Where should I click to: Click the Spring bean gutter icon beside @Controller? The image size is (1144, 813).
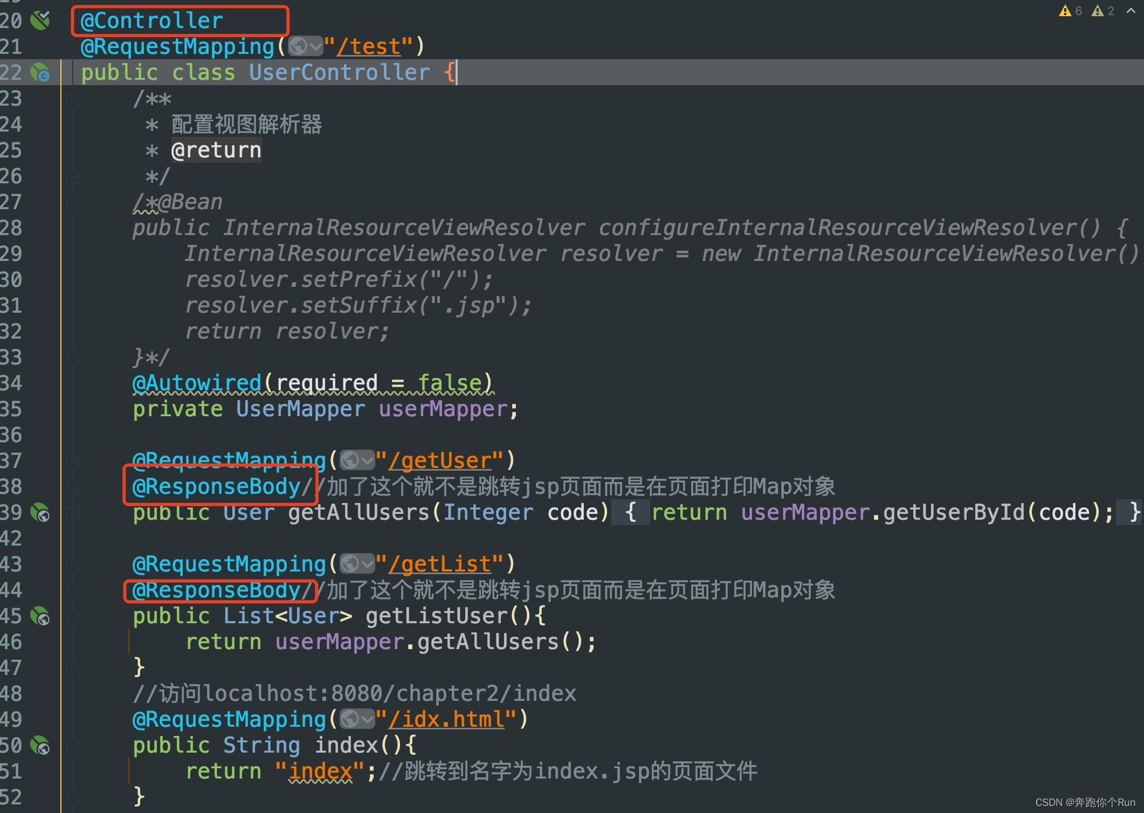pos(40,19)
